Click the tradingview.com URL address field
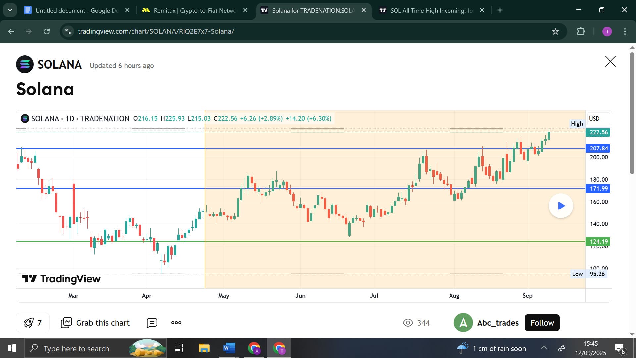The image size is (636, 358). [156, 31]
